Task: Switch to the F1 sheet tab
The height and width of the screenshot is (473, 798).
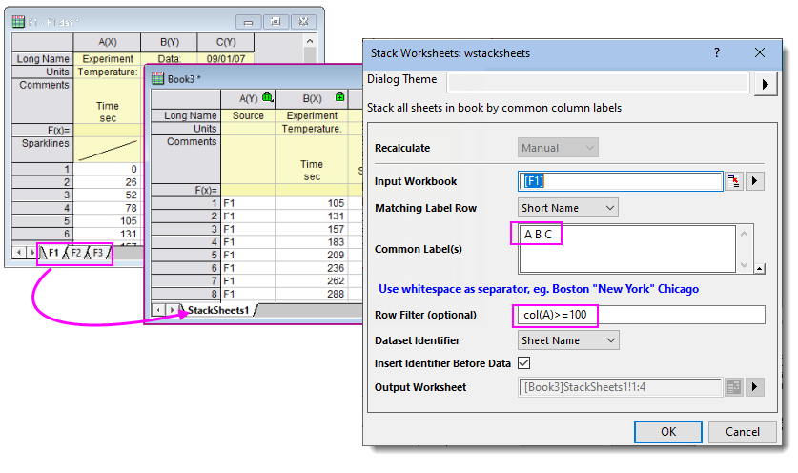Action: pyautogui.click(x=53, y=253)
